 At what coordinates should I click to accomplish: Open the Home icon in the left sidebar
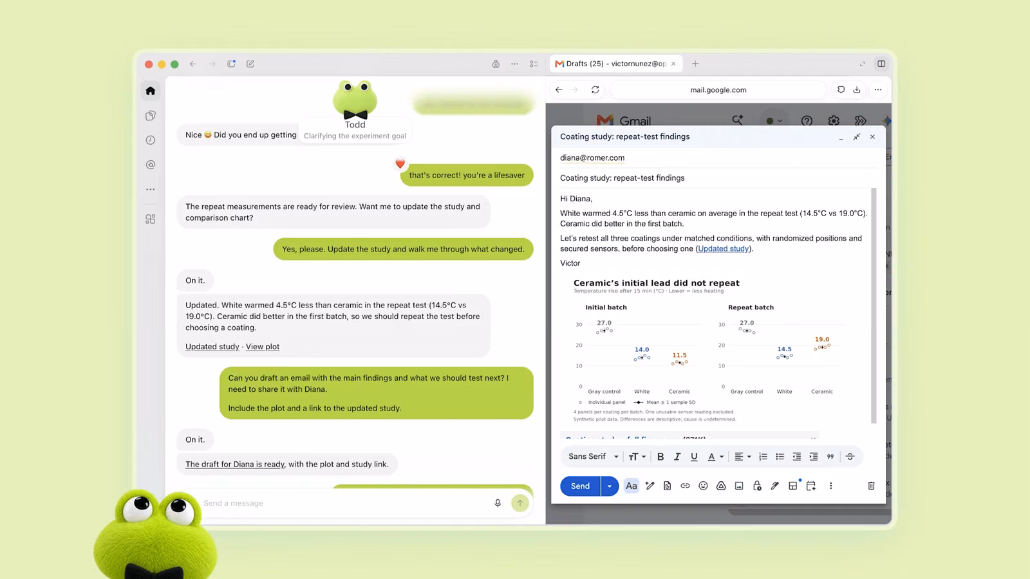point(150,91)
